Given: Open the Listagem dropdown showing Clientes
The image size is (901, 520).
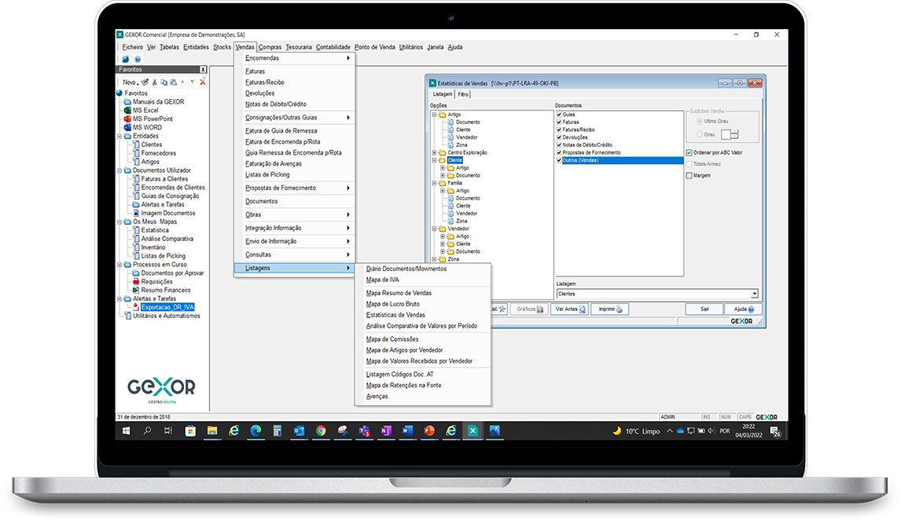Looking at the screenshot, I should [755, 294].
